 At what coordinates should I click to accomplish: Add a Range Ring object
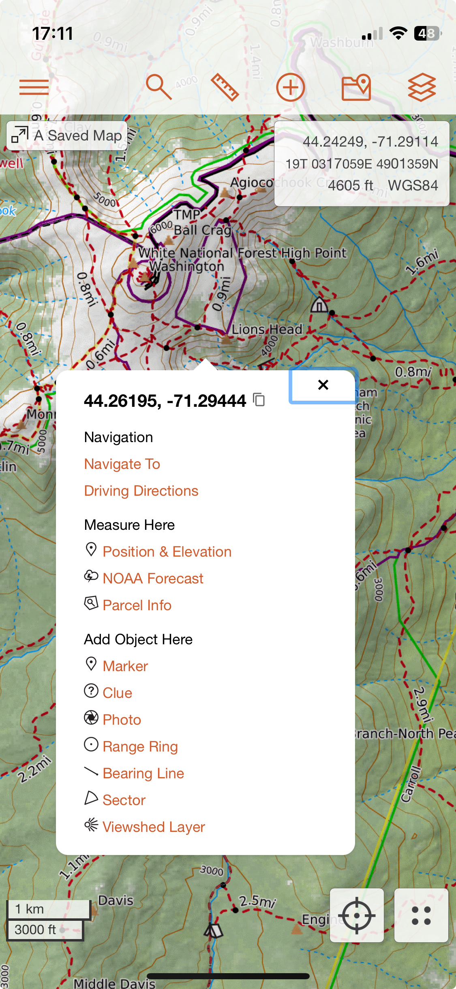140,747
